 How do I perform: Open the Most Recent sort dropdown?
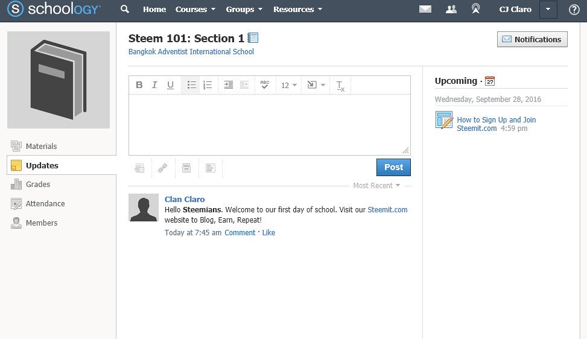(x=376, y=186)
